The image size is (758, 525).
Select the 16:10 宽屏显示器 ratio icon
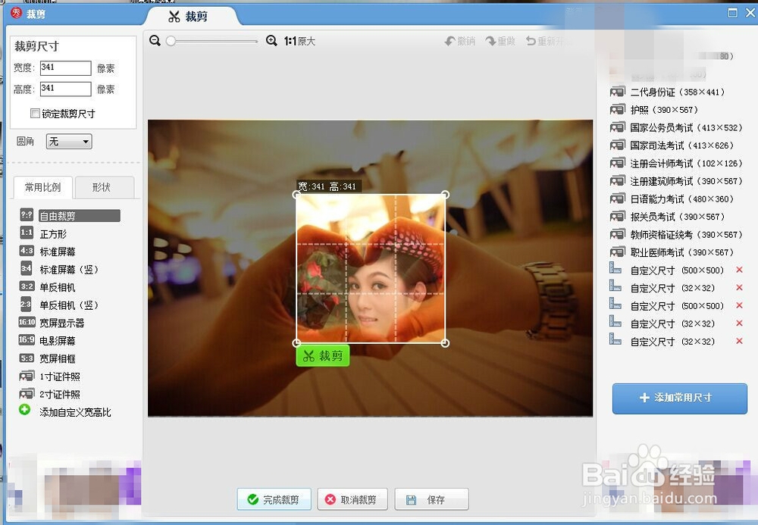(27, 322)
